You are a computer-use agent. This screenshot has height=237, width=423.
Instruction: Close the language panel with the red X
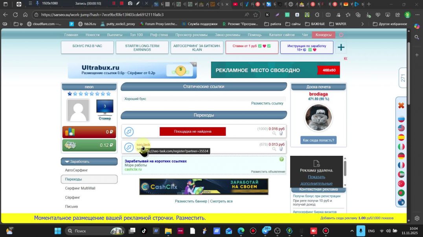click(401, 106)
